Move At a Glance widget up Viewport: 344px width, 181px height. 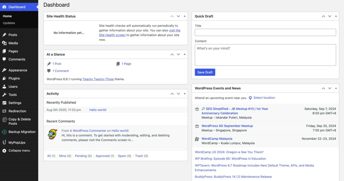click(x=172, y=55)
